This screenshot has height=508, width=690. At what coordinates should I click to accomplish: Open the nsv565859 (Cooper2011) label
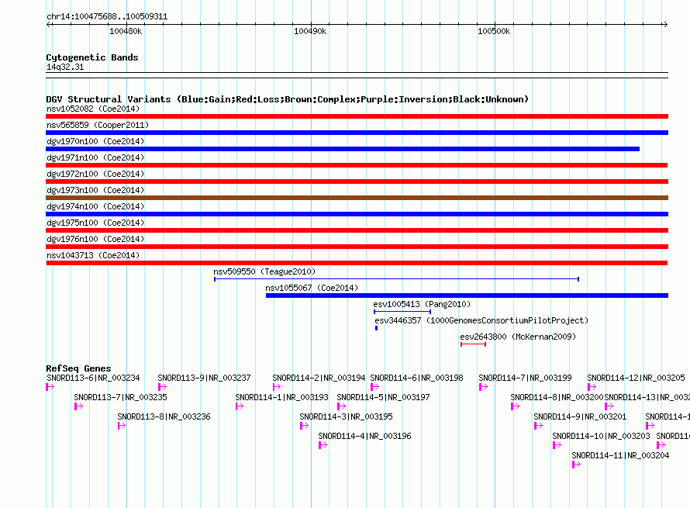coord(98,125)
